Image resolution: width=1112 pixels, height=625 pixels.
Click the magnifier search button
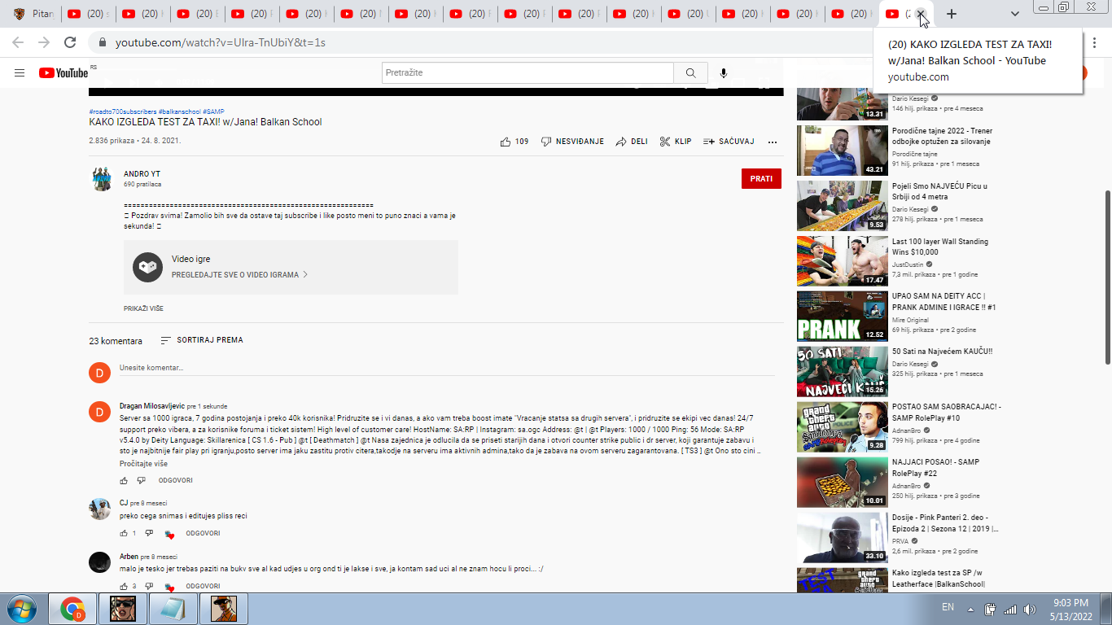tap(690, 73)
